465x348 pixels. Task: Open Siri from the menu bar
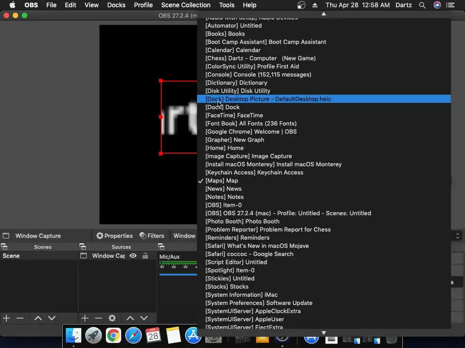tap(437, 5)
